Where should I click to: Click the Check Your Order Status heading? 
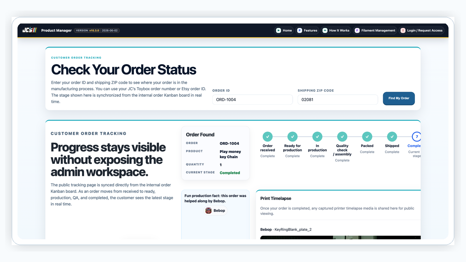pos(124,70)
